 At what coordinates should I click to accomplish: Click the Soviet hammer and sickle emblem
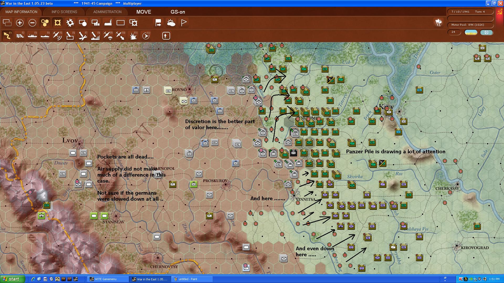pyautogui.click(x=500, y=12)
